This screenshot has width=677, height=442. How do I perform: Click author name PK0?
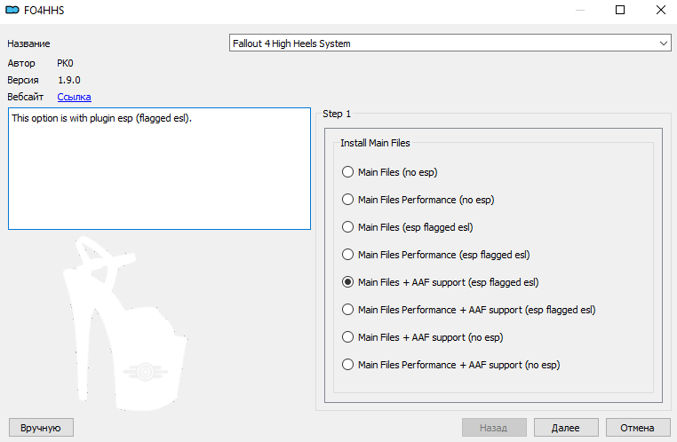pyautogui.click(x=65, y=63)
